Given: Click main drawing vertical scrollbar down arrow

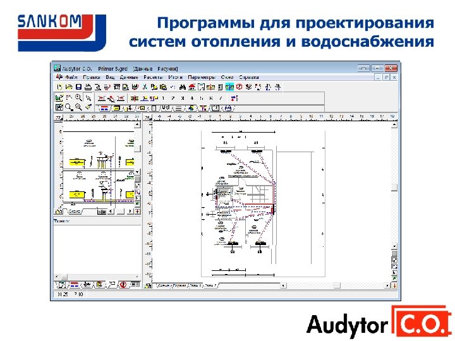Looking at the screenshot, I should click(x=394, y=246).
